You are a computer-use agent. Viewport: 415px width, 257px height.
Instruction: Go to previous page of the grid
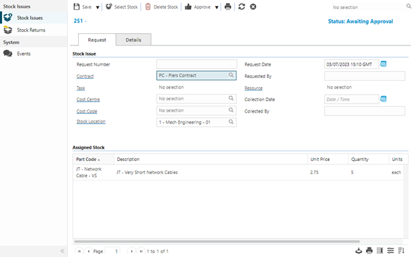(89, 251)
